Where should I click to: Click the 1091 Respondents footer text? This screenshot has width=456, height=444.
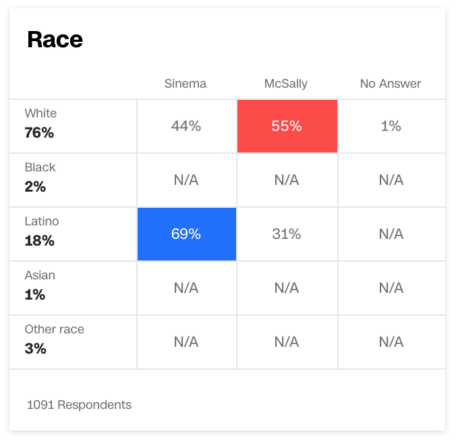tap(79, 405)
